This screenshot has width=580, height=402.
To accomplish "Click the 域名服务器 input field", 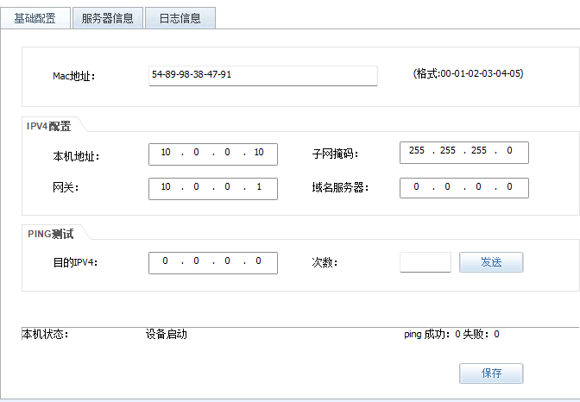I will point(464,188).
